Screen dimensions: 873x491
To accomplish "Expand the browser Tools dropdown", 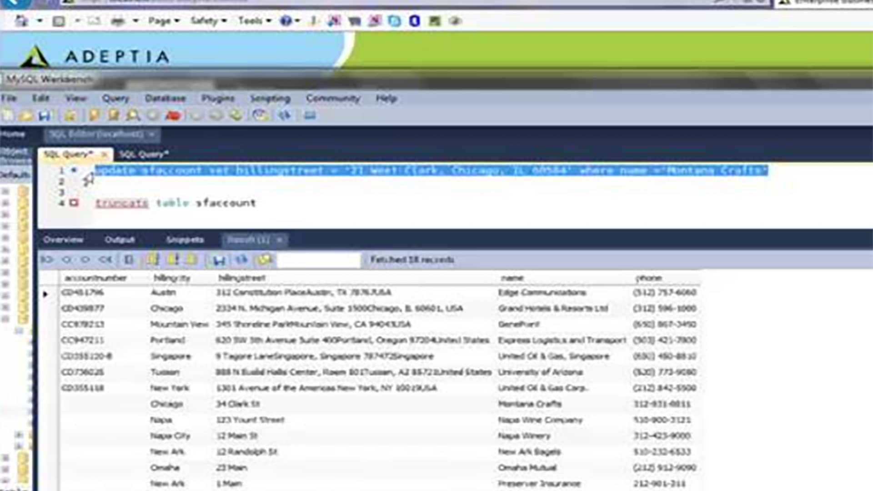I will (254, 21).
